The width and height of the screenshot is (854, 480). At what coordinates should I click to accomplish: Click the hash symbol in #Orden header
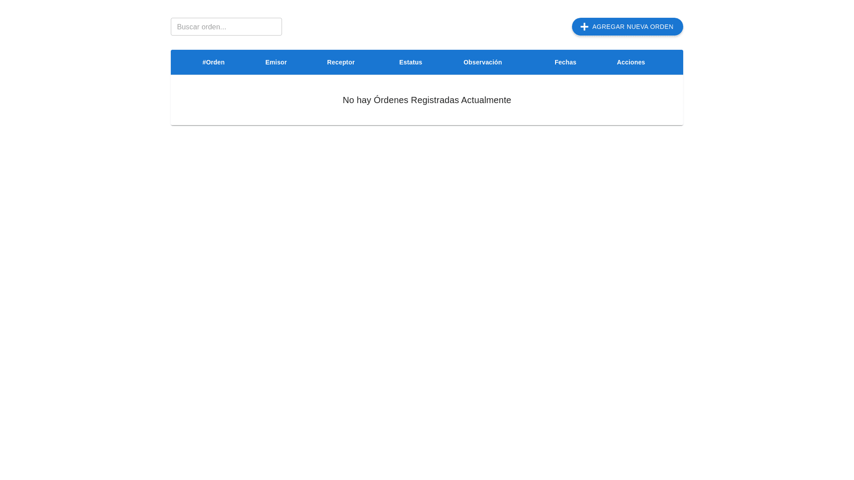pos(204,62)
